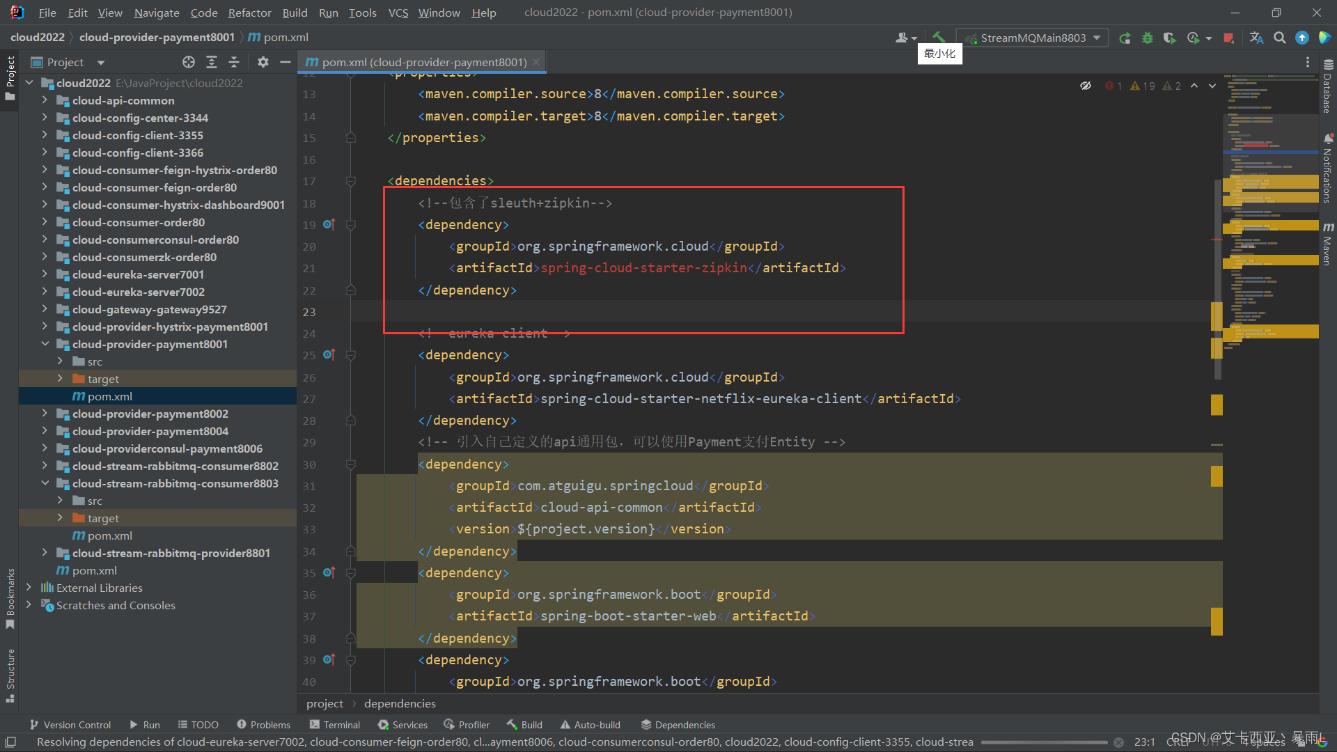Viewport: 1337px width, 752px height.
Task: Collapse cloud-stream-rabbitmq-consumer8803 module
Action: 45,483
